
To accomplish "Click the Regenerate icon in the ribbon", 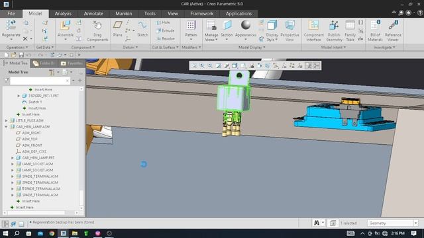I will pyautogui.click(x=11, y=25).
